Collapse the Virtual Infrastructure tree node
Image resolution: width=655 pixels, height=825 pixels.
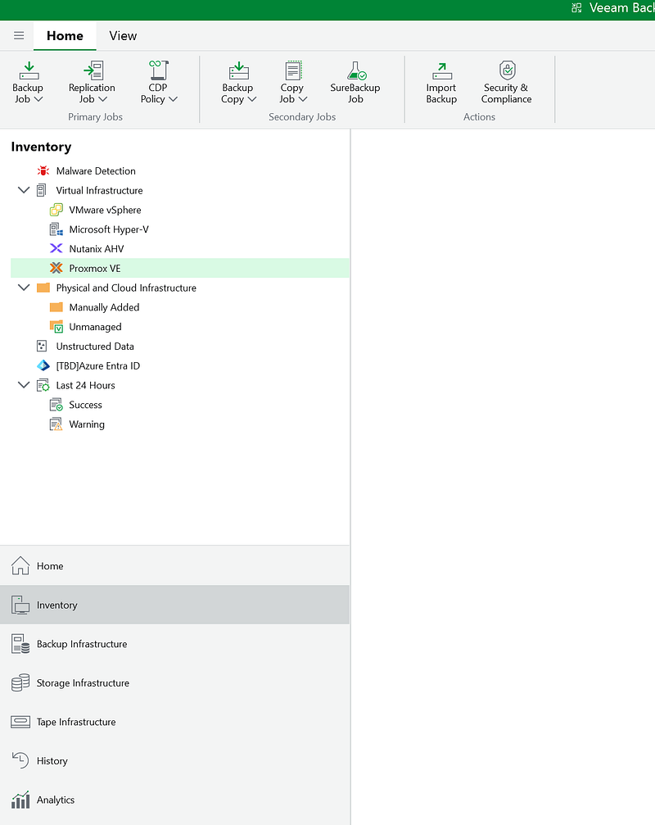24,191
